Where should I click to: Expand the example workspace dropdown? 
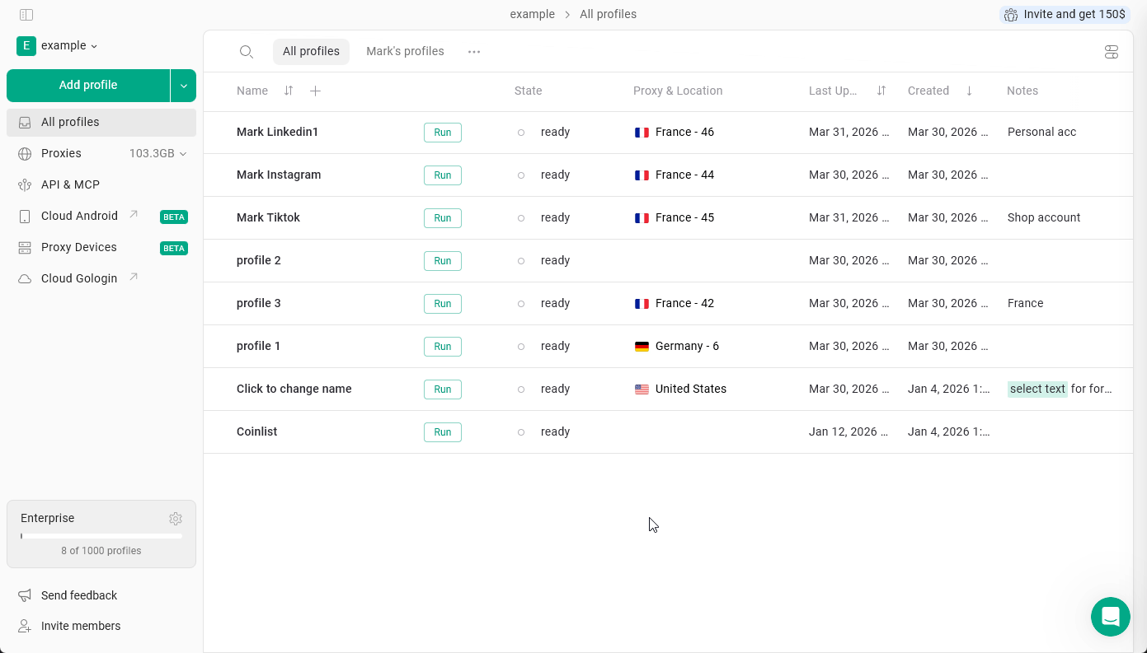click(69, 46)
